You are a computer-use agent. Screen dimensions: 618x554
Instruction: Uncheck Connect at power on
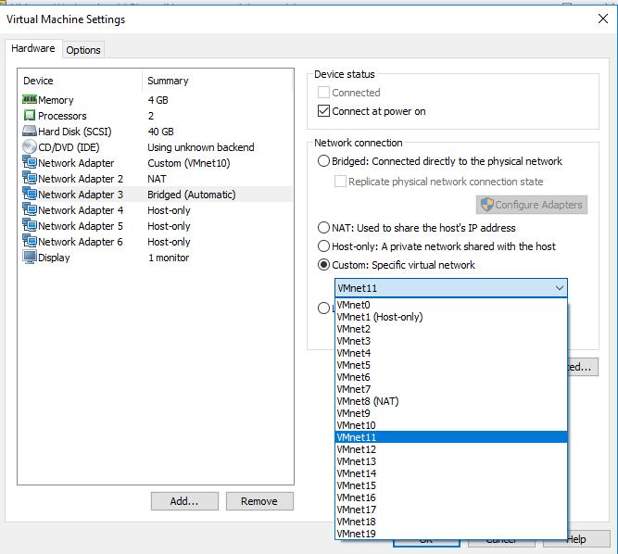323,111
